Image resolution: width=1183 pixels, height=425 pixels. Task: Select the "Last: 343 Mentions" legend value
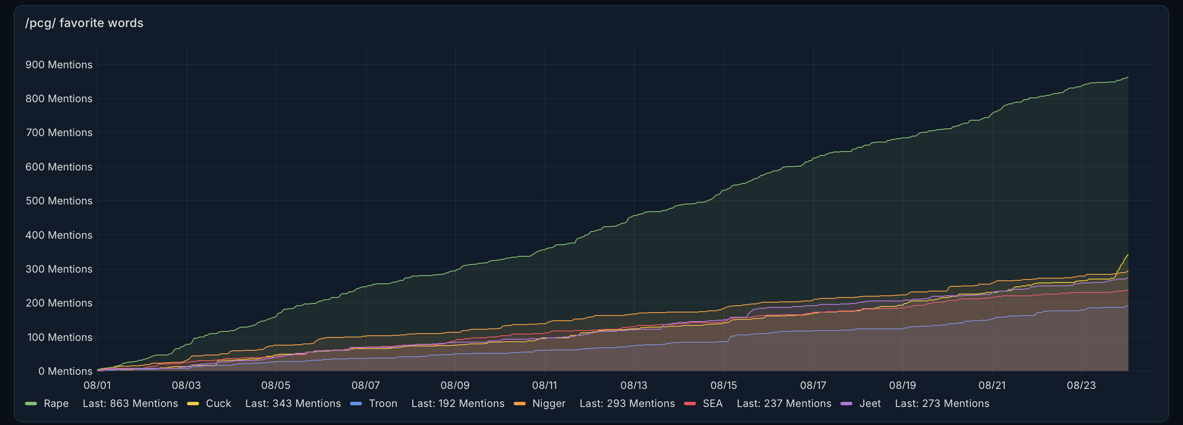pyautogui.click(x=293, y=404)
